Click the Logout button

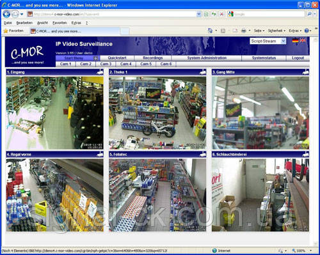pyautogui.click(x=298, y=58)
